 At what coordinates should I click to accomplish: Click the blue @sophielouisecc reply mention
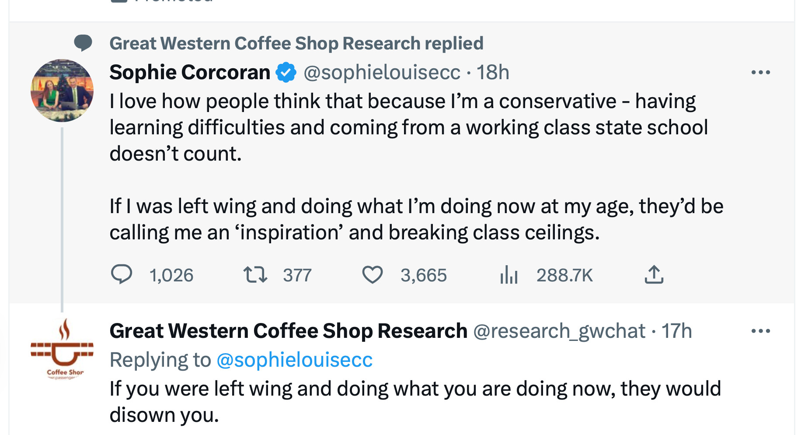294,360
